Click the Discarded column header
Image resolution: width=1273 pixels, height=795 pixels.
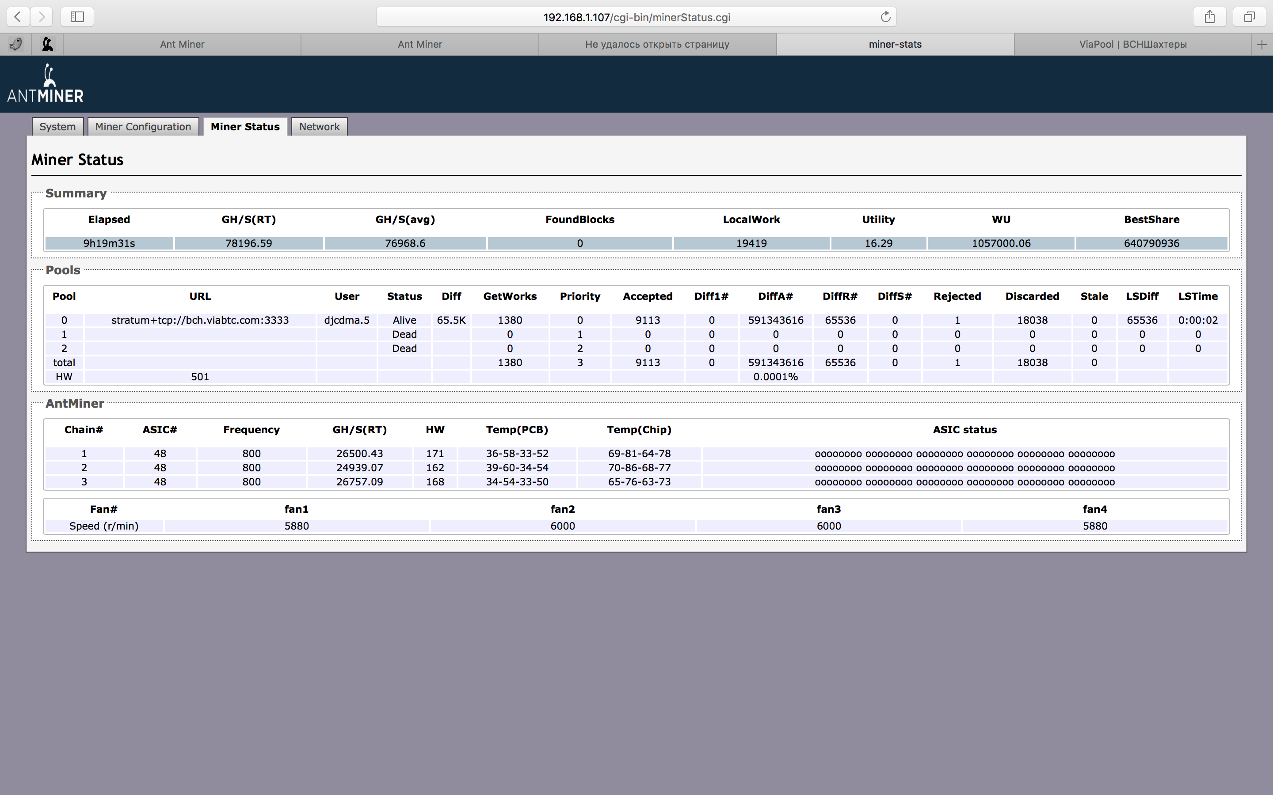1032,296
